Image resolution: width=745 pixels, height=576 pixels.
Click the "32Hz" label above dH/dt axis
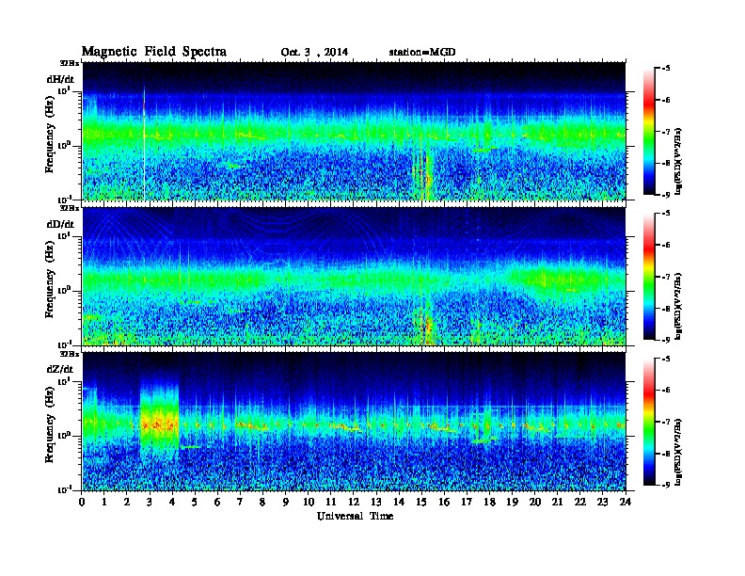(x=70, y=63)
